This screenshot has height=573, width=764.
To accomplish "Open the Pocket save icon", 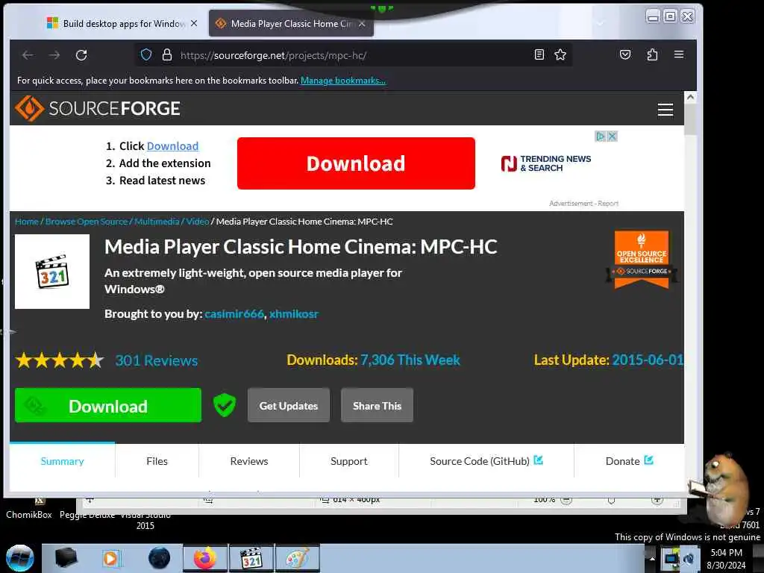I will (625, 54).
